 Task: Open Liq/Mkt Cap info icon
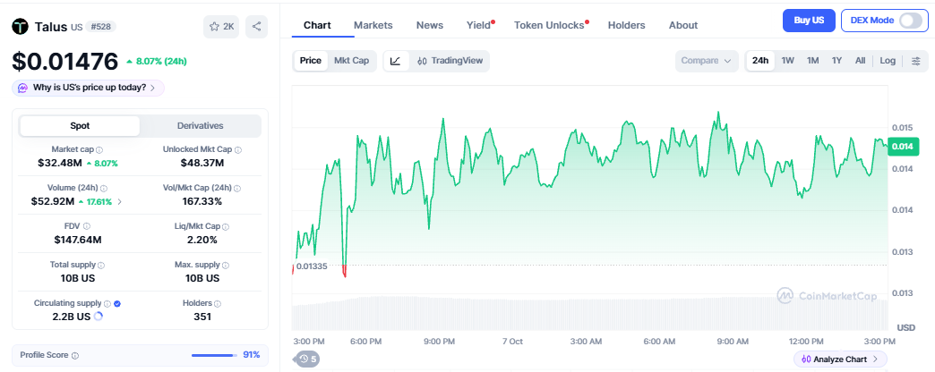pos(226,227)
